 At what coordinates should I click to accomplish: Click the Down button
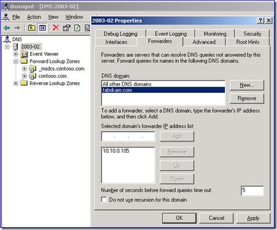pos(177,179)
